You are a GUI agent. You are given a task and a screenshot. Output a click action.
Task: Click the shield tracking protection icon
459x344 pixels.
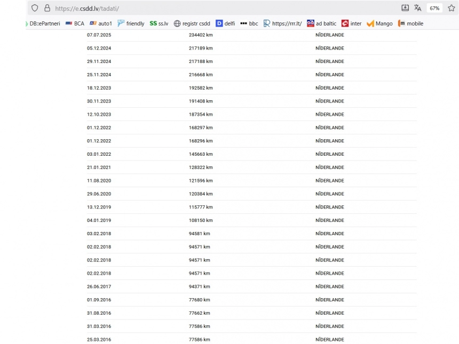click(35, 8)
